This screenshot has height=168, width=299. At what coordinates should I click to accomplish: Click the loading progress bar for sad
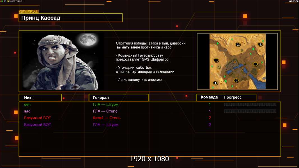tap(250, 111)
